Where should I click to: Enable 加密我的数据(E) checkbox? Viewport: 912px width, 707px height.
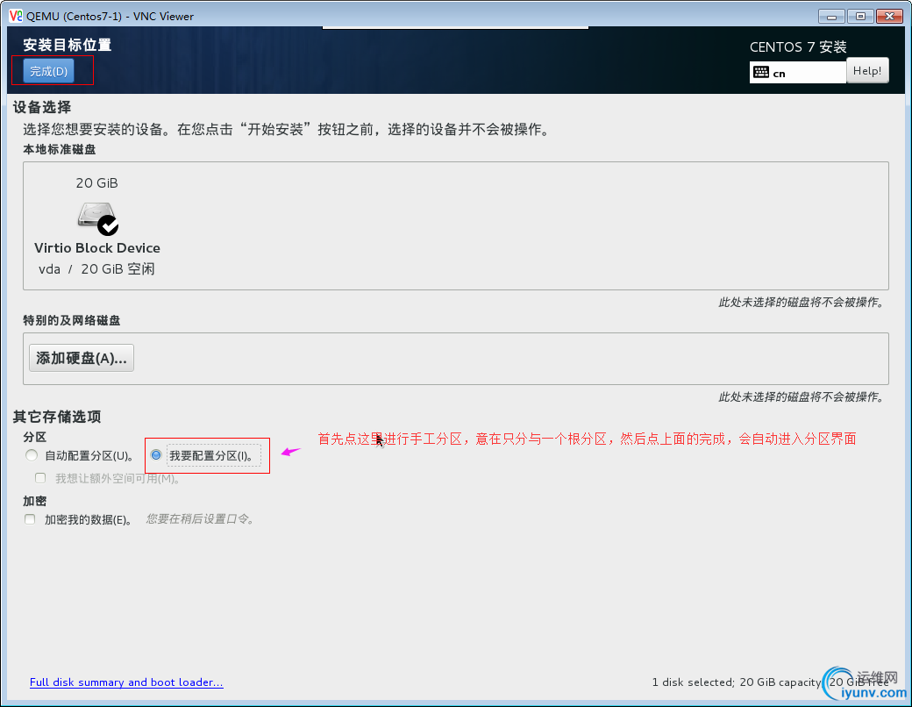click(30, 519)
